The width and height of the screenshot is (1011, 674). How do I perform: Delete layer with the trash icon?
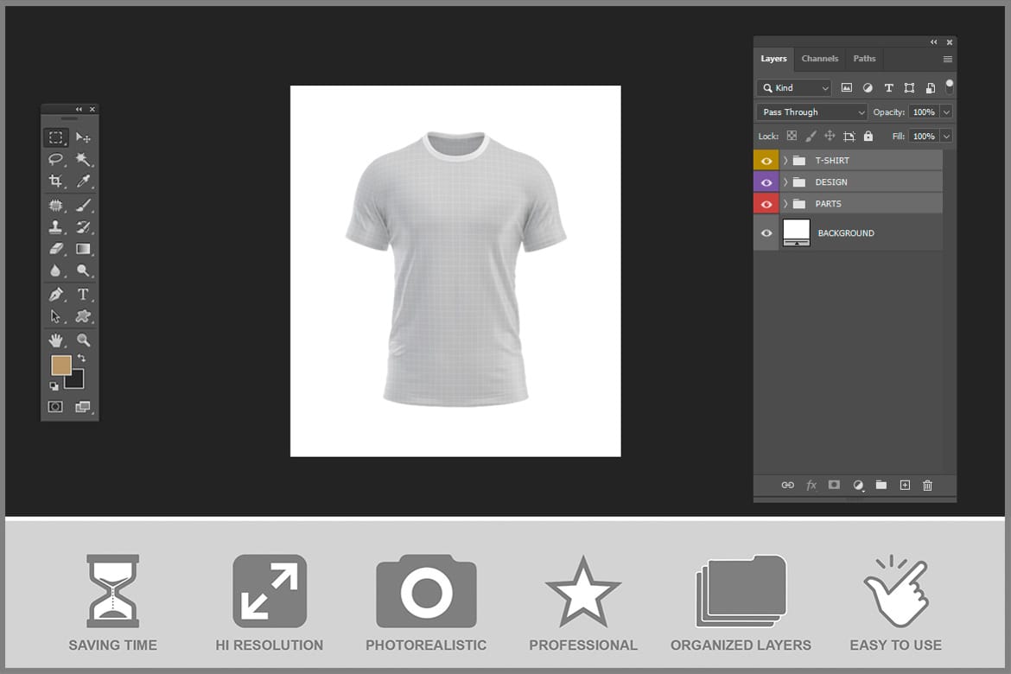pyautogui.click(x=927, y=485)
